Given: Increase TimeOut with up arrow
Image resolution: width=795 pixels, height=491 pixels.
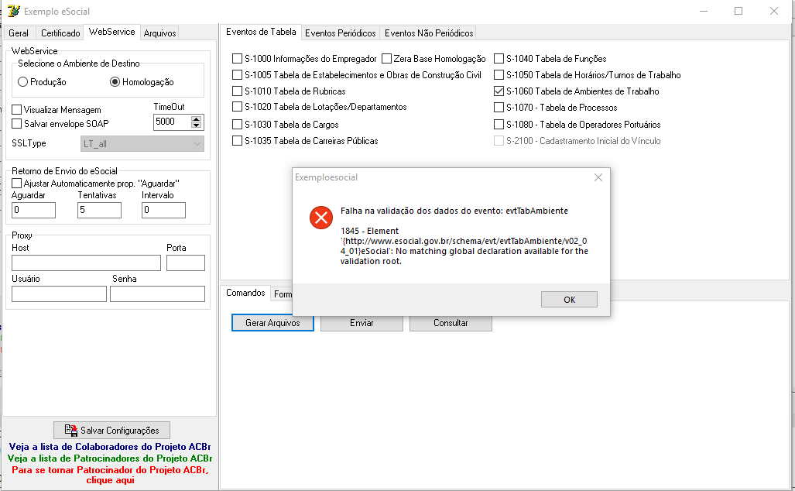Looking at the screenshot, I should click(x=196, y=118).
